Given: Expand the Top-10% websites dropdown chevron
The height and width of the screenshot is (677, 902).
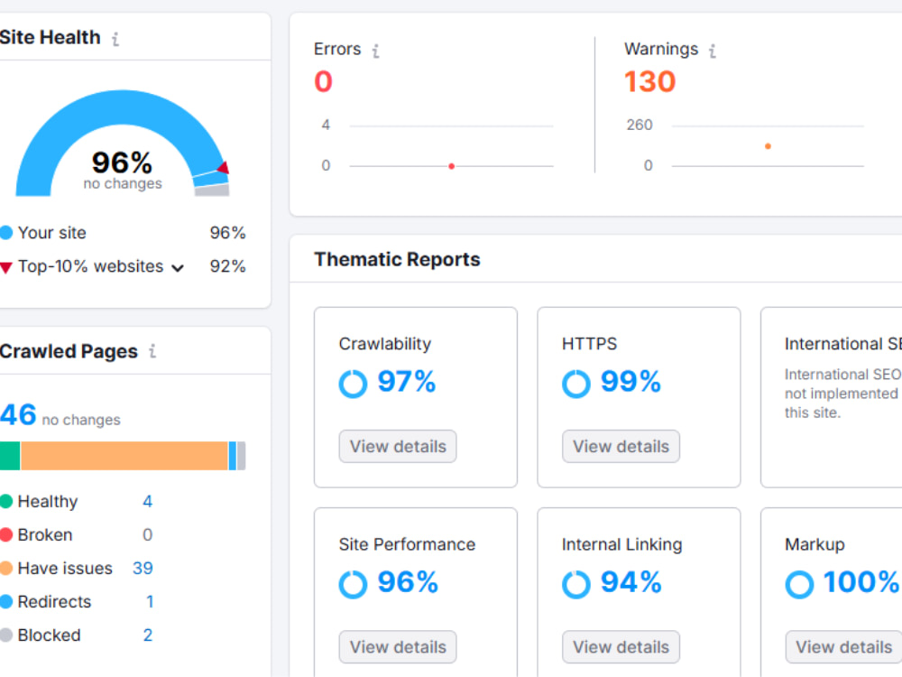Looking at the screenshot, I should coord(179,268).
